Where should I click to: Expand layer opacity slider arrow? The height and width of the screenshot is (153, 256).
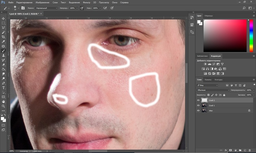(254, 90)
